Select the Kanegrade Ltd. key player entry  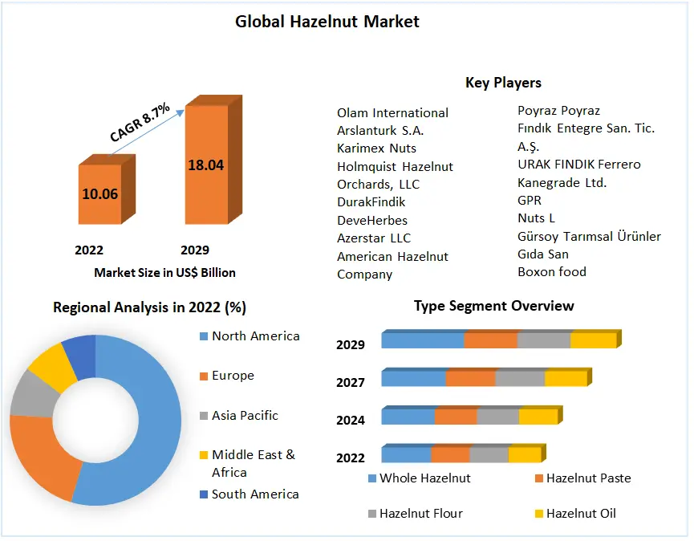(562, 182)
